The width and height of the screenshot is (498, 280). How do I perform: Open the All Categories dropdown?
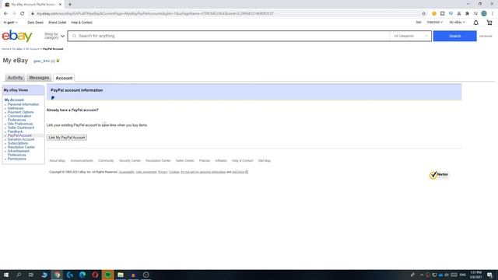tap(411, 36)
